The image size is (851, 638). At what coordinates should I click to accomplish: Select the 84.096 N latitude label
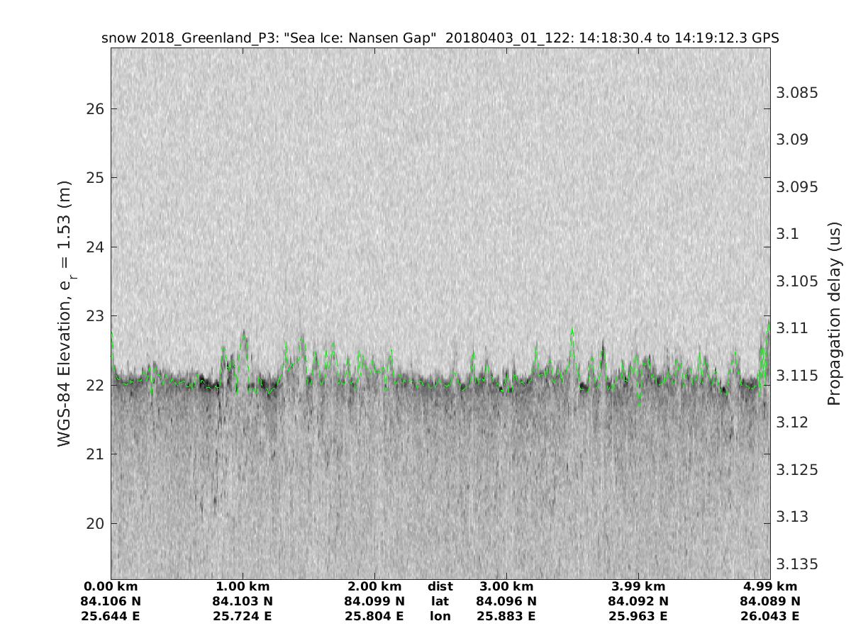[506, 601]
